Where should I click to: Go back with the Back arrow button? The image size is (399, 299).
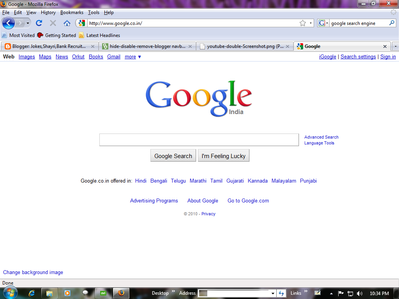[x=9, y=23]
